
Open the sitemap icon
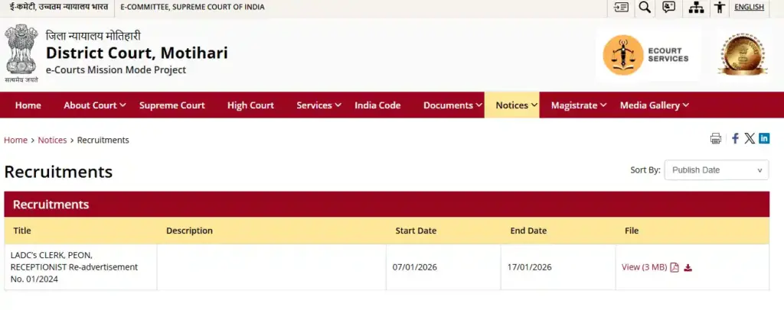tap(696, 8)
